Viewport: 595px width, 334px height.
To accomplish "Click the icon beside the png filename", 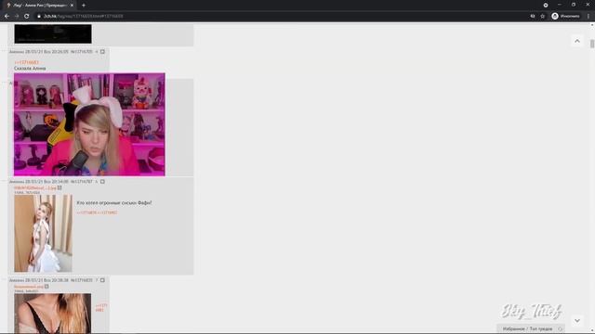I will (46, 287).
